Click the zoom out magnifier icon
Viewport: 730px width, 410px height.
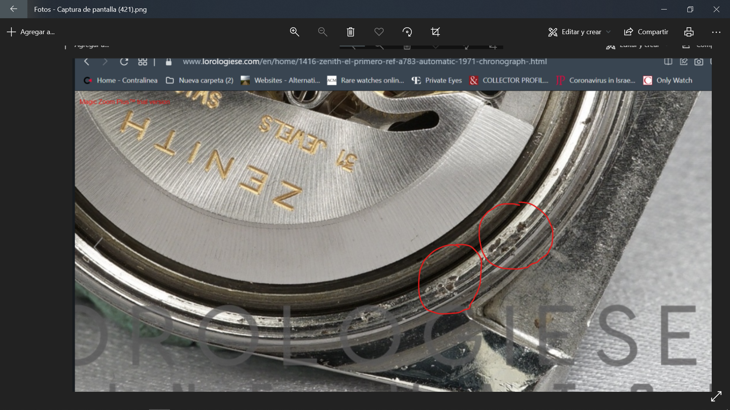pos(322,32)
